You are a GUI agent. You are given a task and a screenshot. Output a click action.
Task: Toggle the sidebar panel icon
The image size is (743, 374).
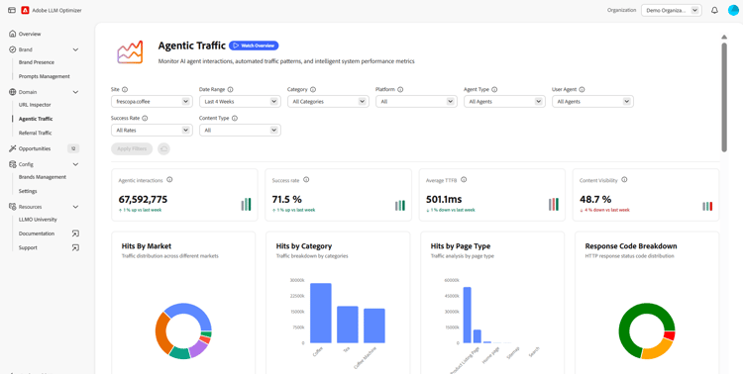click(x=12, y=11)
